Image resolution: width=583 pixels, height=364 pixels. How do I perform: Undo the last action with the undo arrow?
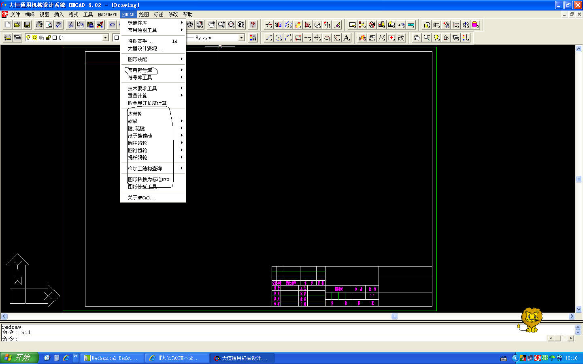click(x=112, y=25)
